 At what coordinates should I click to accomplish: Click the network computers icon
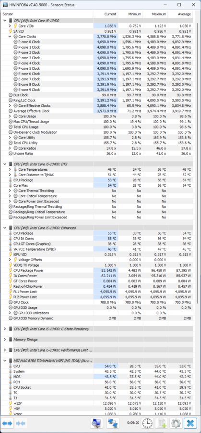click(x=113, y=423)
